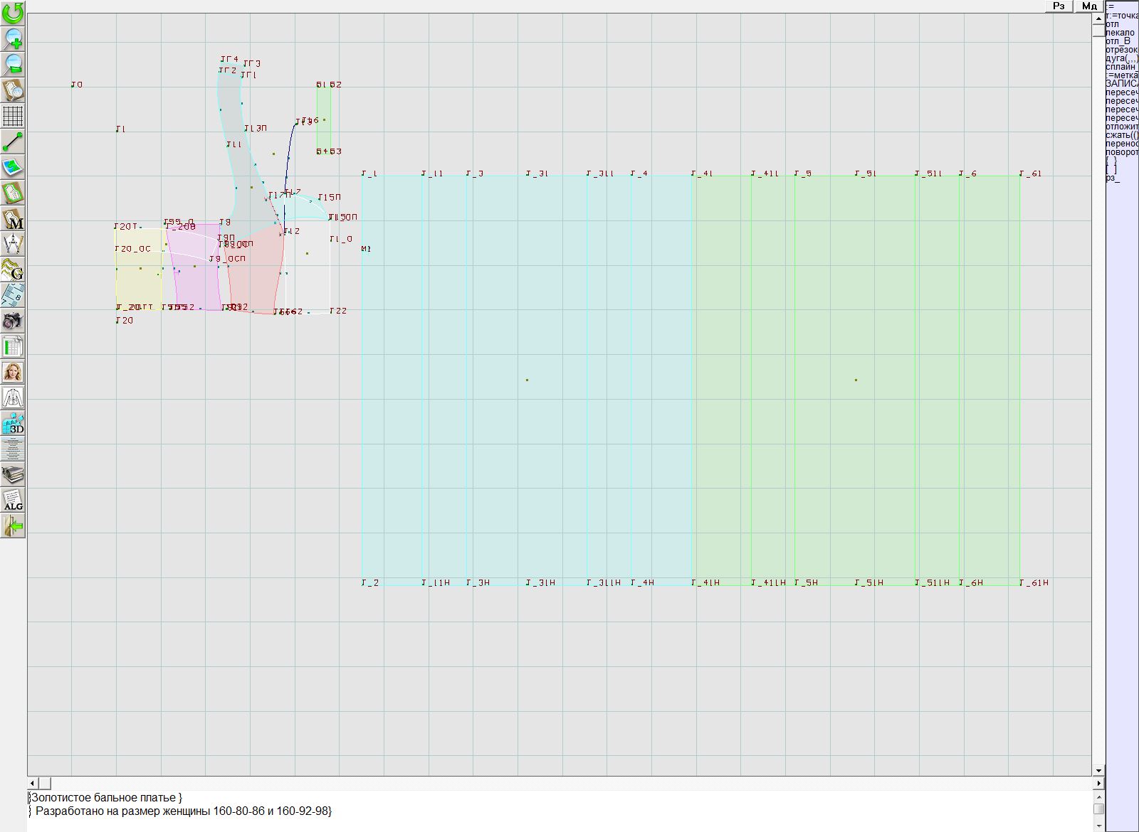
Task: Zoom in with the magnifier plus icon
Action: point(13,38)
